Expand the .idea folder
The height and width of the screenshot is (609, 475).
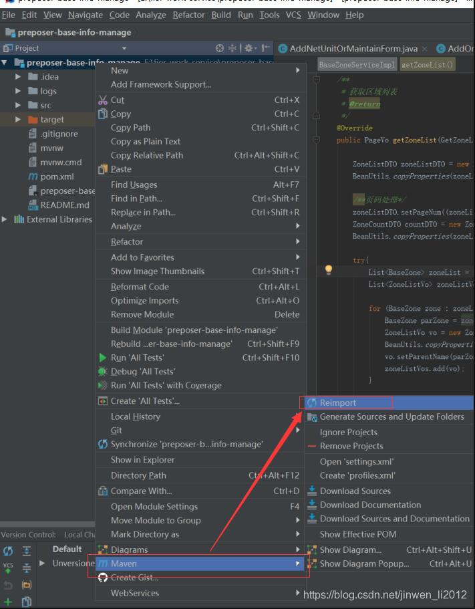point(18,77)
